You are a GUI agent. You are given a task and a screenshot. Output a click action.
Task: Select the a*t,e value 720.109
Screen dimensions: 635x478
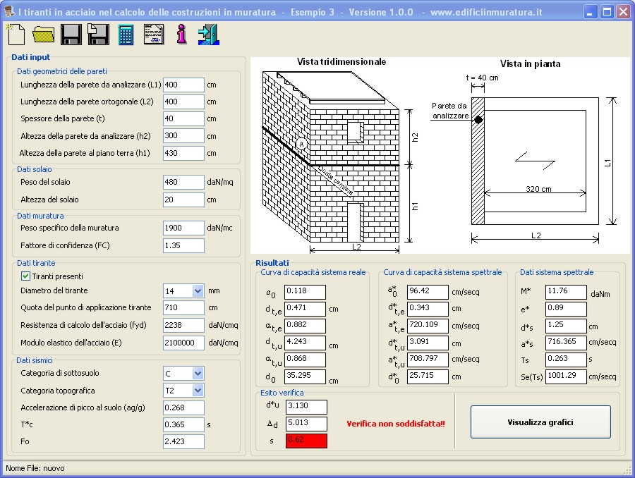(428, 326)
